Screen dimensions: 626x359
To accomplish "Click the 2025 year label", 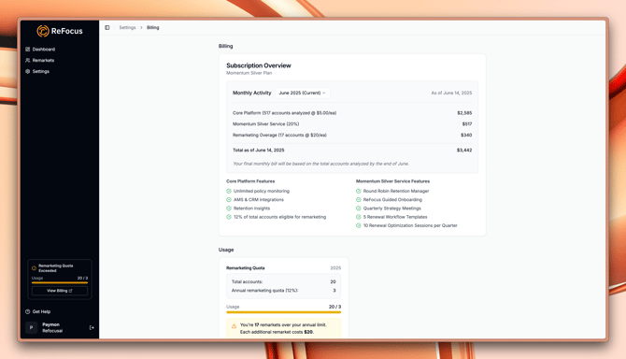I will (x=335, y=268).
